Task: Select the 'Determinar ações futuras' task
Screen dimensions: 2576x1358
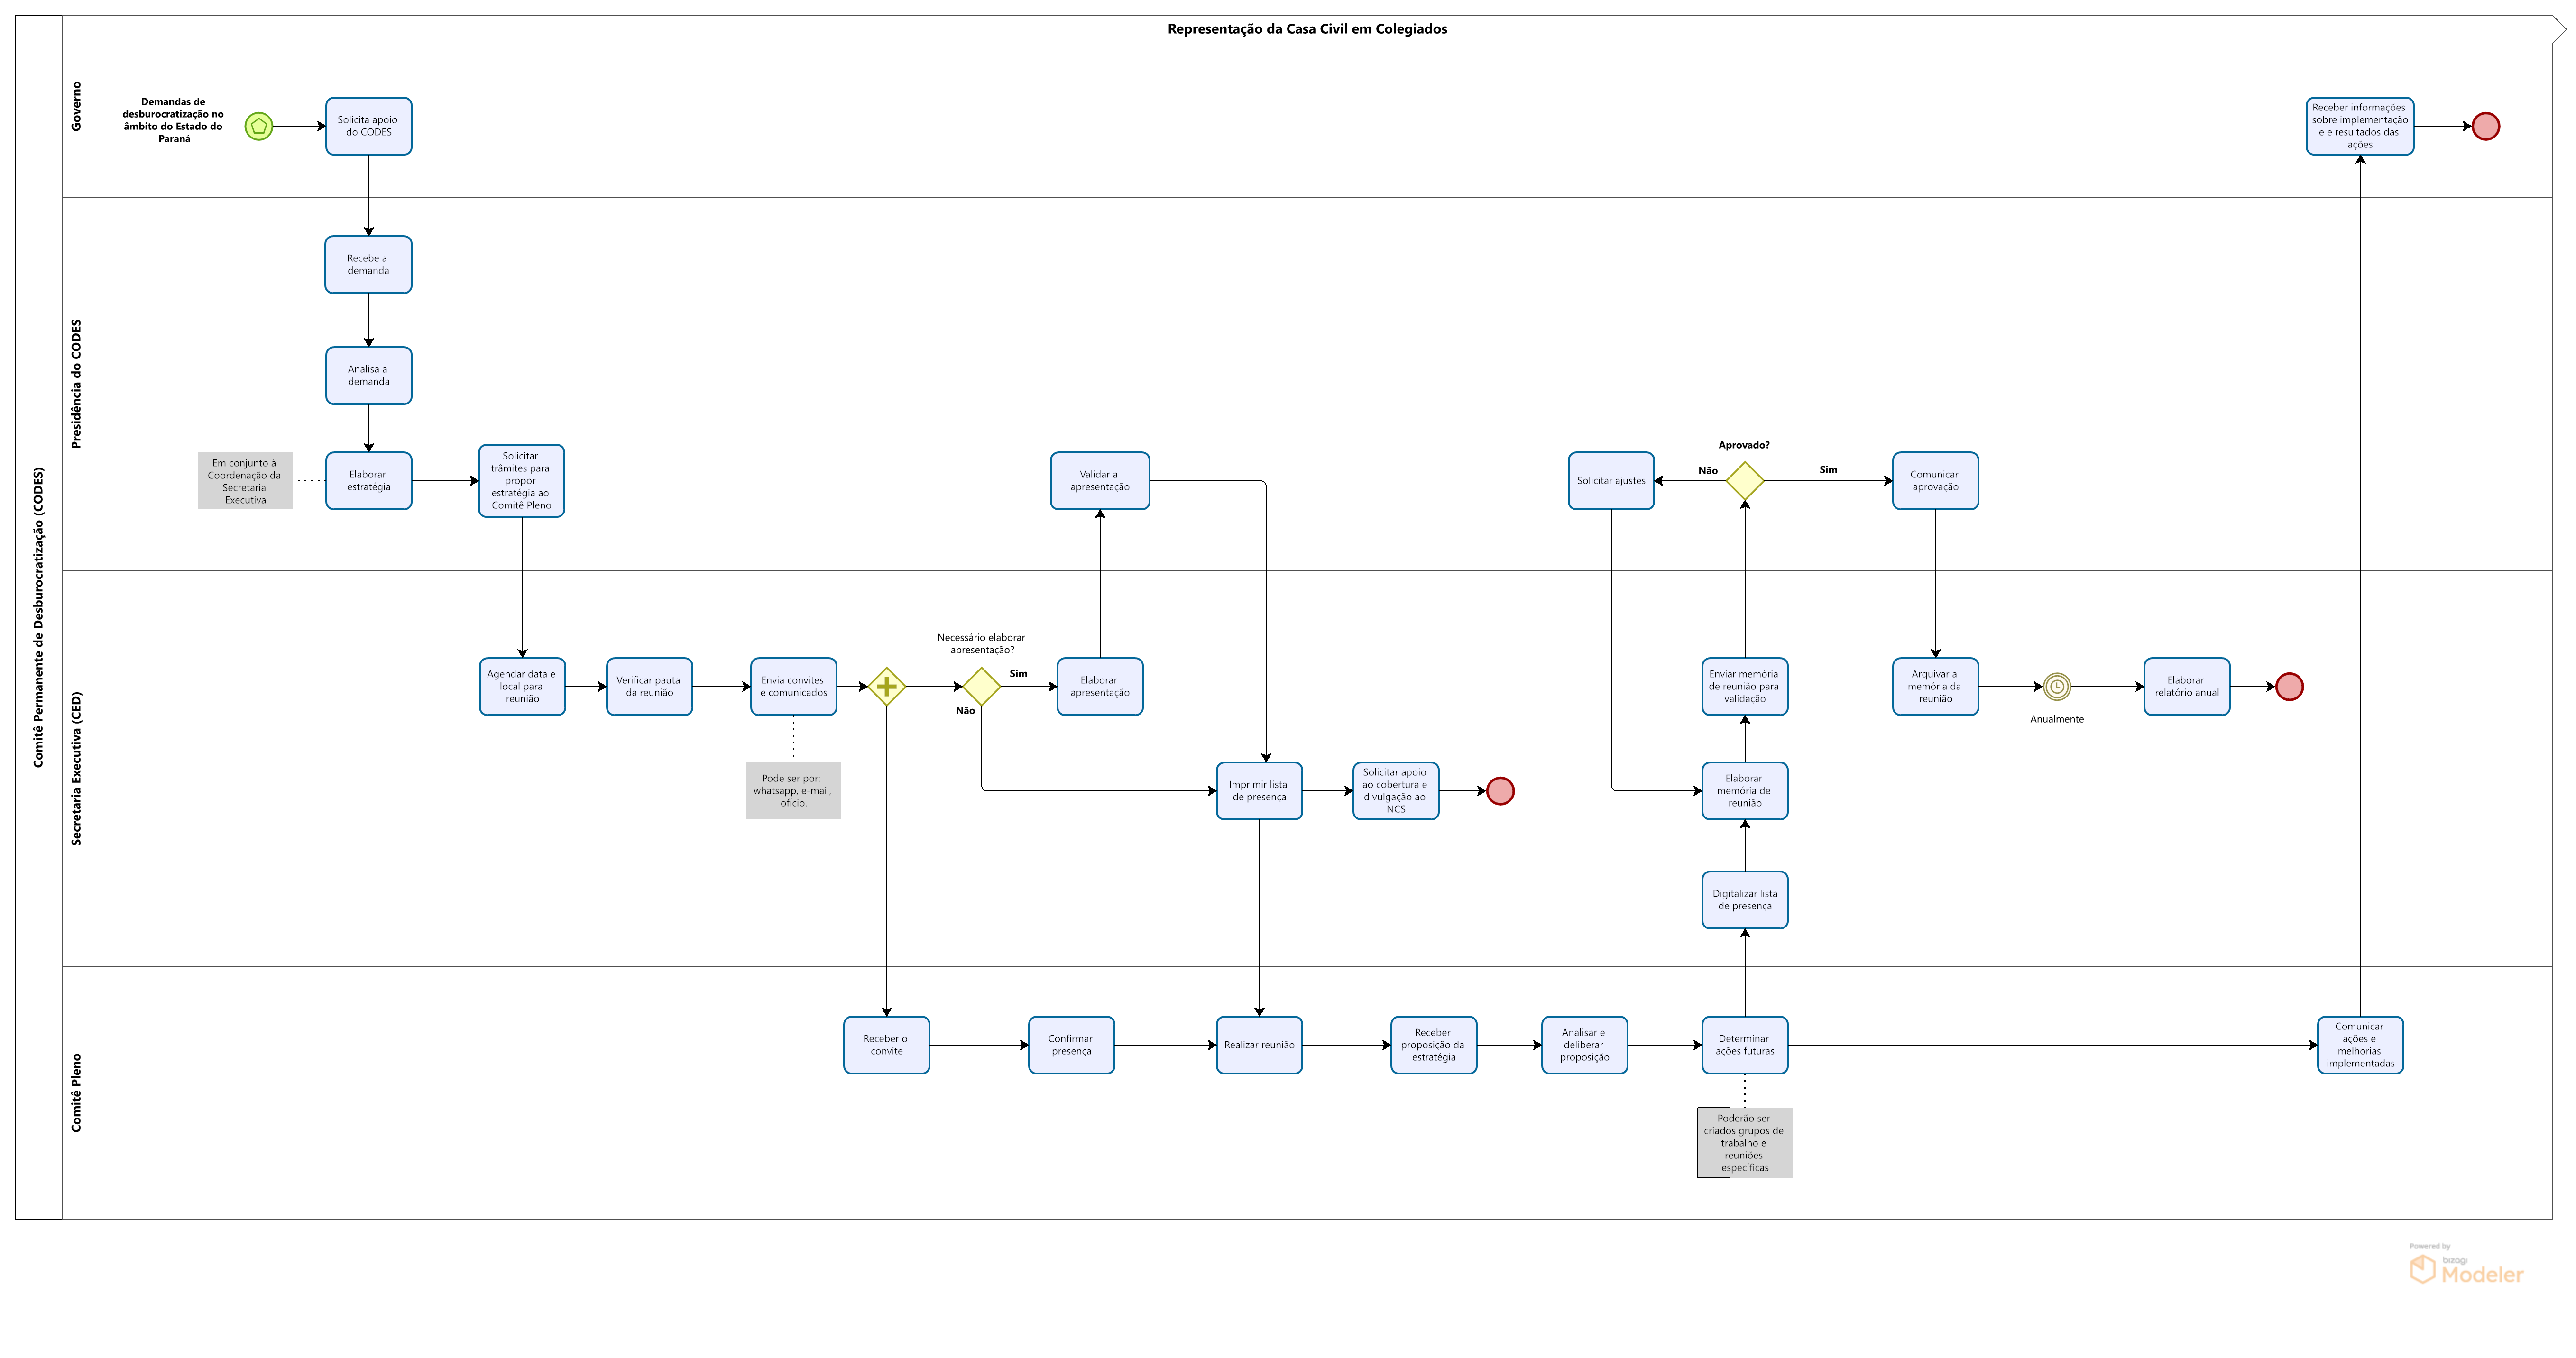Action: [x=1745, y=1045]
